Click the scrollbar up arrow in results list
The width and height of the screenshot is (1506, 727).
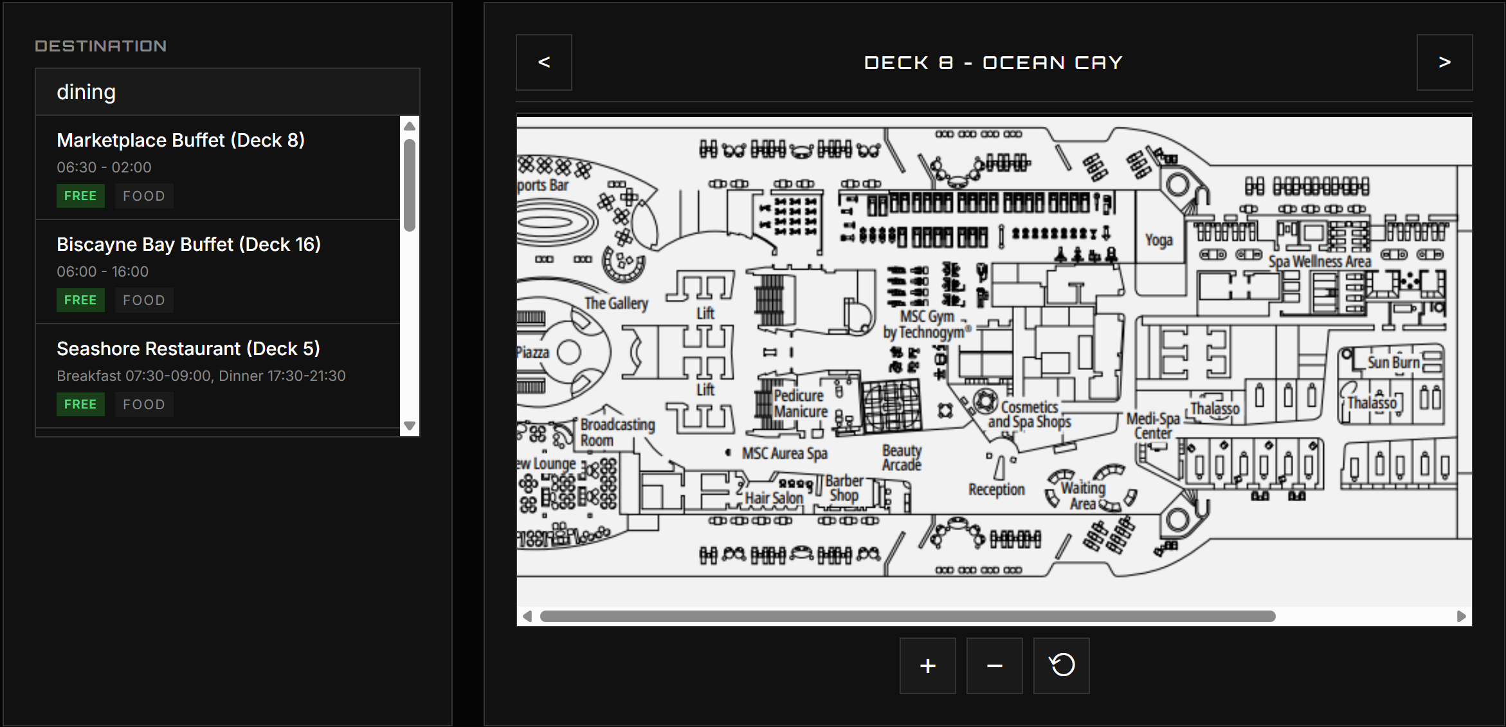[x=410, y=126]
